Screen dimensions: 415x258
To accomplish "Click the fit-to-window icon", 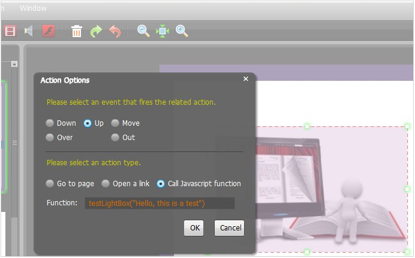I will (163, 31).
